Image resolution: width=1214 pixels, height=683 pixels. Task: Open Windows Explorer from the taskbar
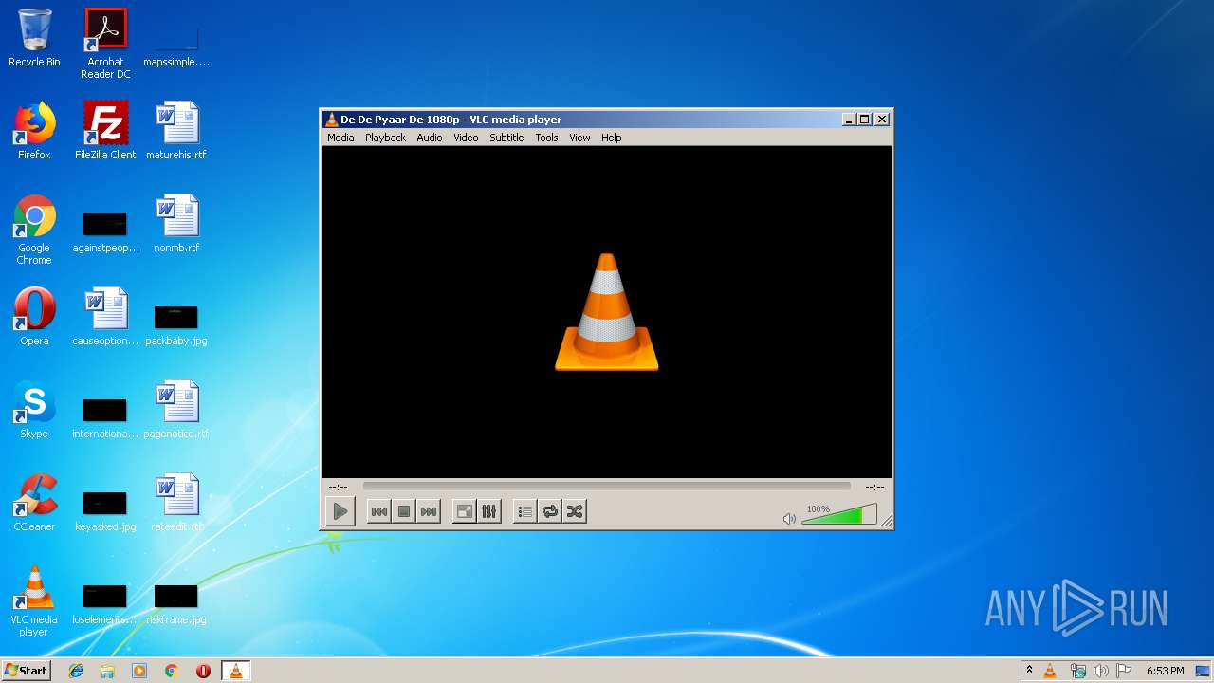107,671
